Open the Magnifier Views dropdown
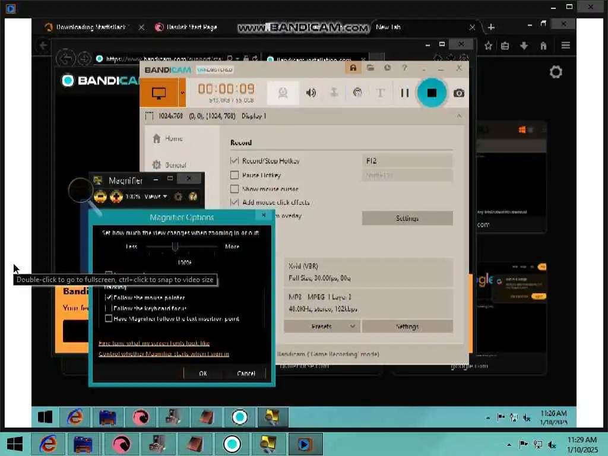The width and height of the screenshot is (608, 456). (x=156, y=197)
